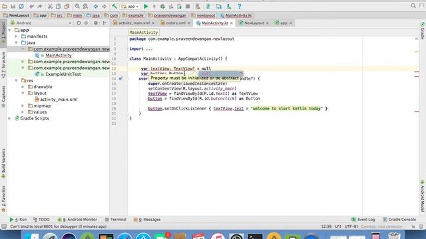Viewport: 426px width, 239px height.
Task: Select ExampleUnitTest in the project tree
Action: 63,74
